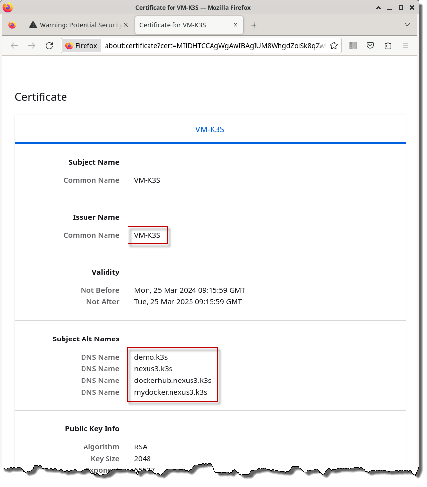The width and height of the screenshot is (427, 487).
Task: Bookmark this page with the star icon
Action: click(x=334, y=45)
